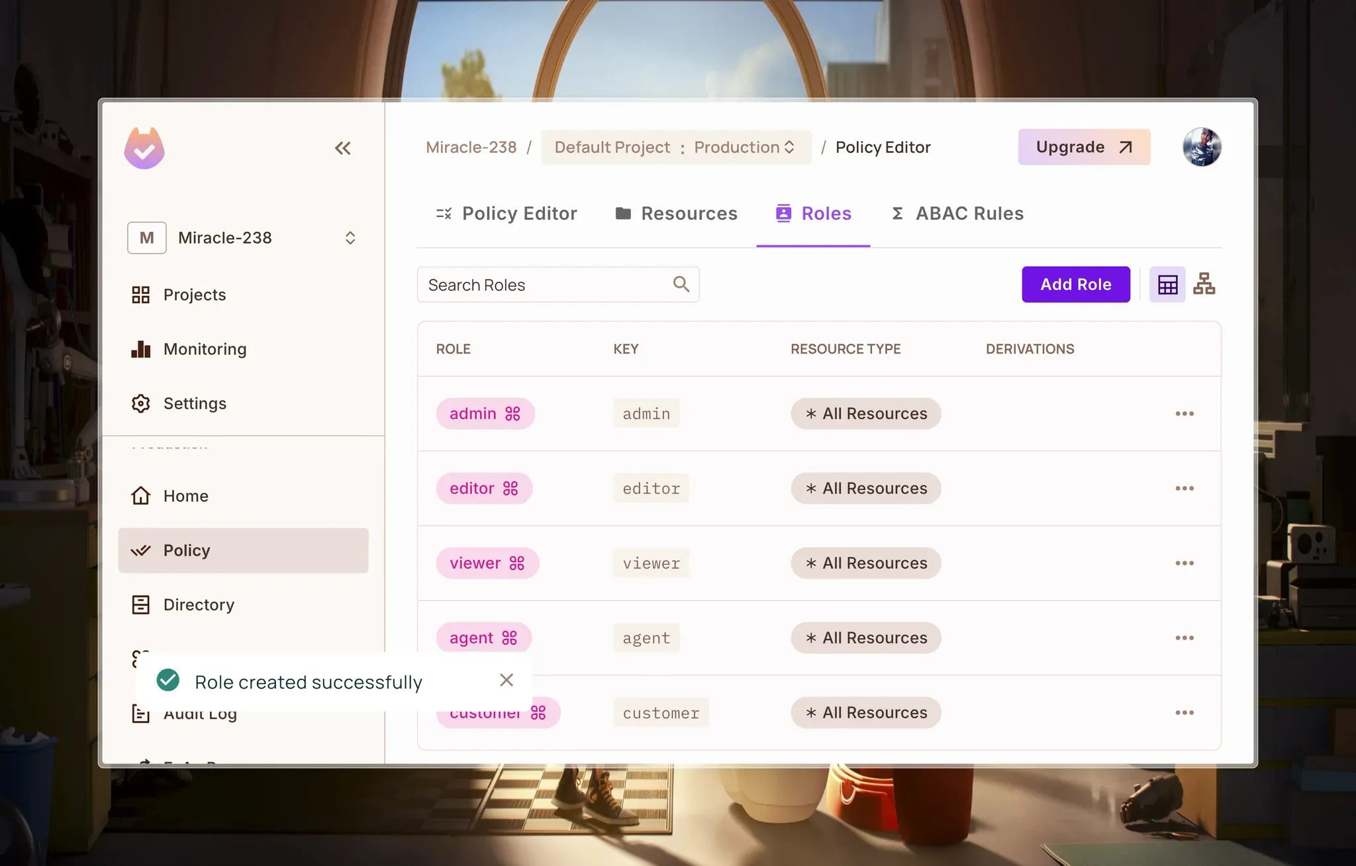The image size is (1356, 866).
Task: Open Default Project Production environment dropdown
Action: coord(675,147)
